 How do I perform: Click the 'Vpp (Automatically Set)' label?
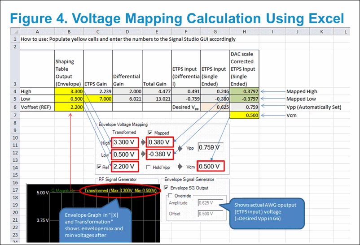click(314, 107)
